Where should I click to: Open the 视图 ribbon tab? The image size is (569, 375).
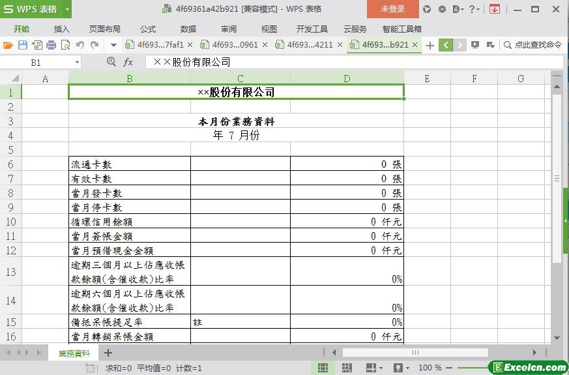[269, 29]
